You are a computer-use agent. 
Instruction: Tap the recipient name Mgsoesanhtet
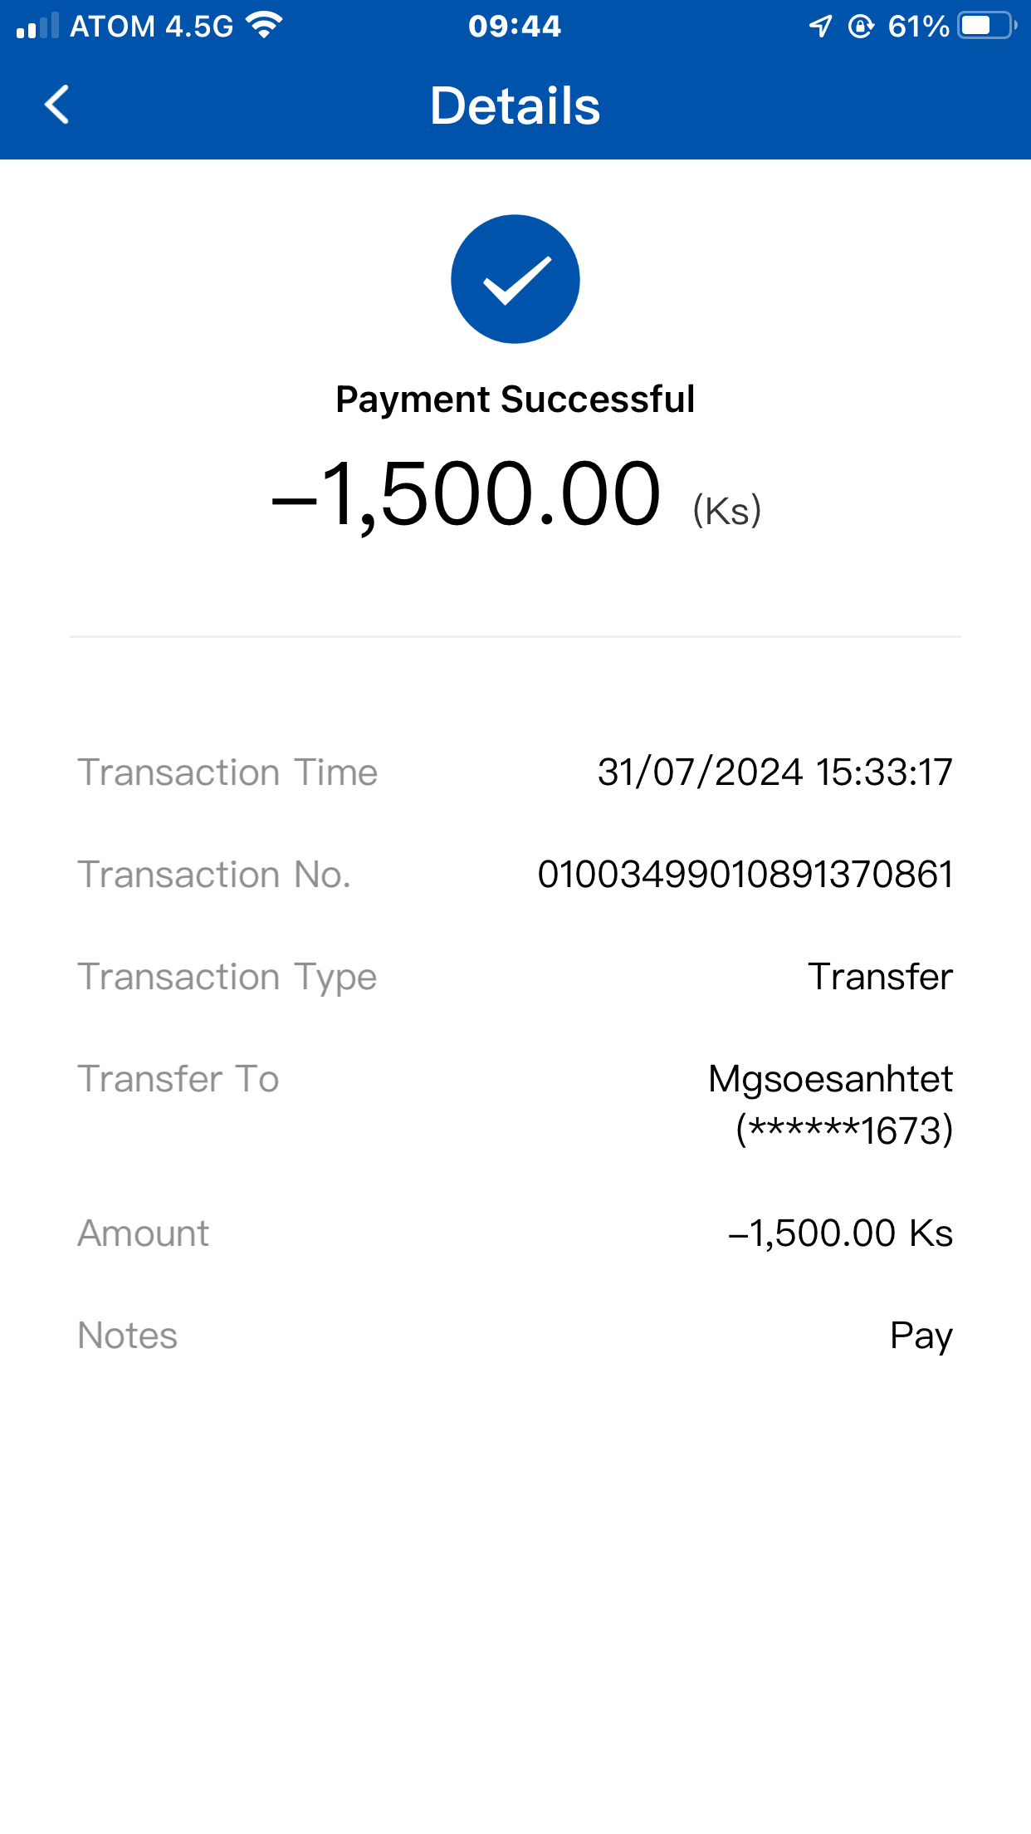pyautogui.click(x=830, y=1079)
